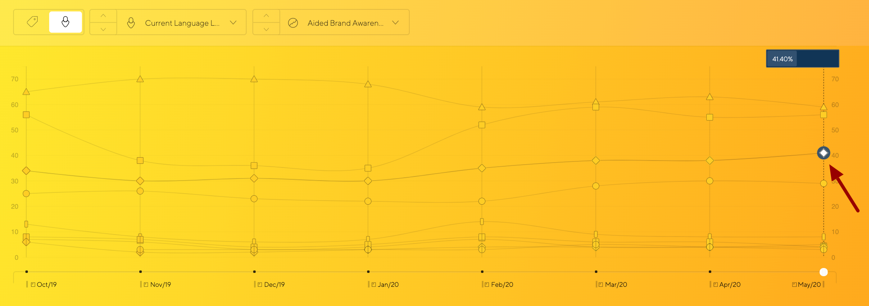
Task: Click the square marker at Nov/19 near 38
Action: 140,161
